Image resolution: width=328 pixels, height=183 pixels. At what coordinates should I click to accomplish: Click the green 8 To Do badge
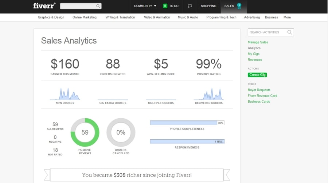point(165,6)
